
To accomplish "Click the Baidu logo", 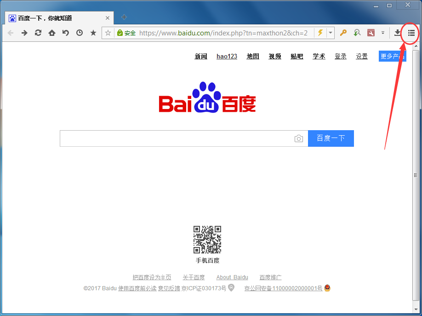I will coord(207,97).
